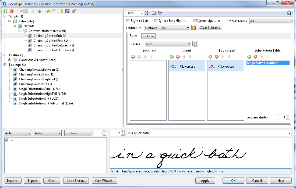Click the OK button

(233, 181)
